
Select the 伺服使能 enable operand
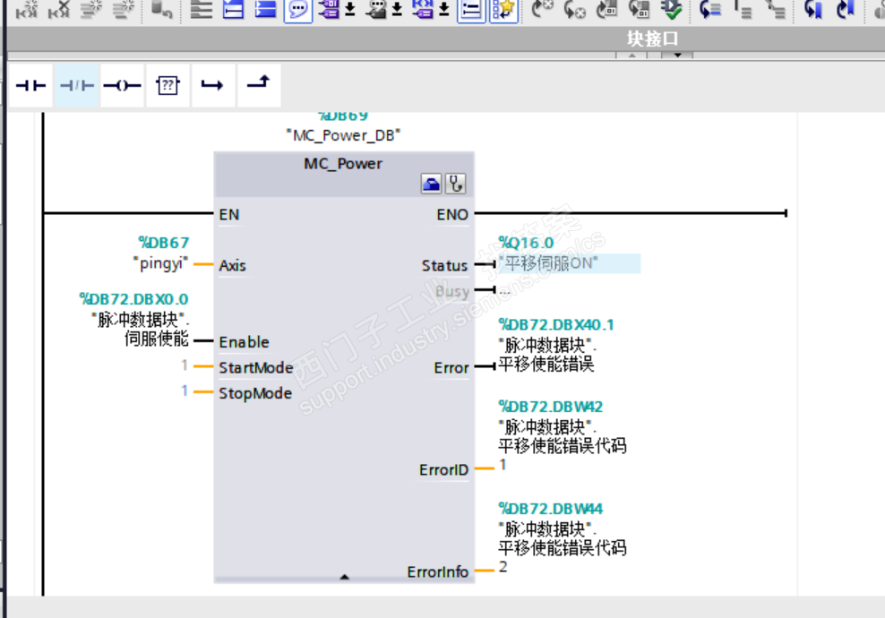(157, 339)
